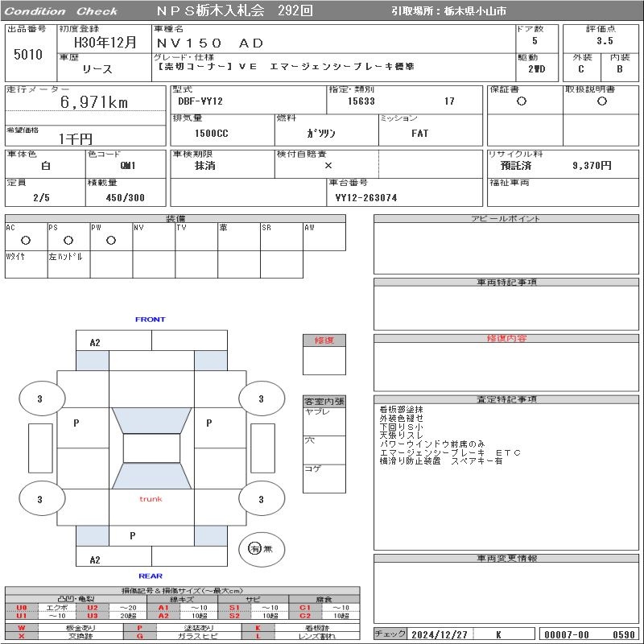Click the front-left wheel circle marked 3
Viewport: 644px width, 644px height.
pos(39,398)
